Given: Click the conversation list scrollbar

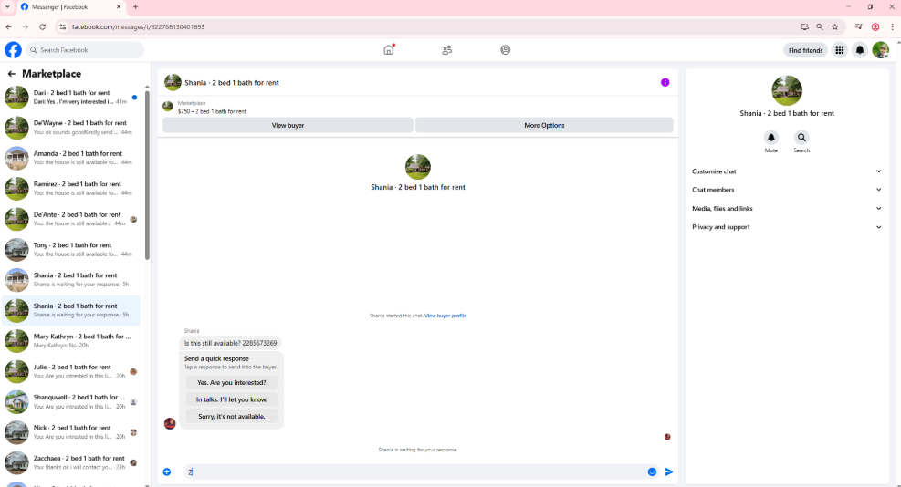Looking at the screenshot, I should point(147,175).
